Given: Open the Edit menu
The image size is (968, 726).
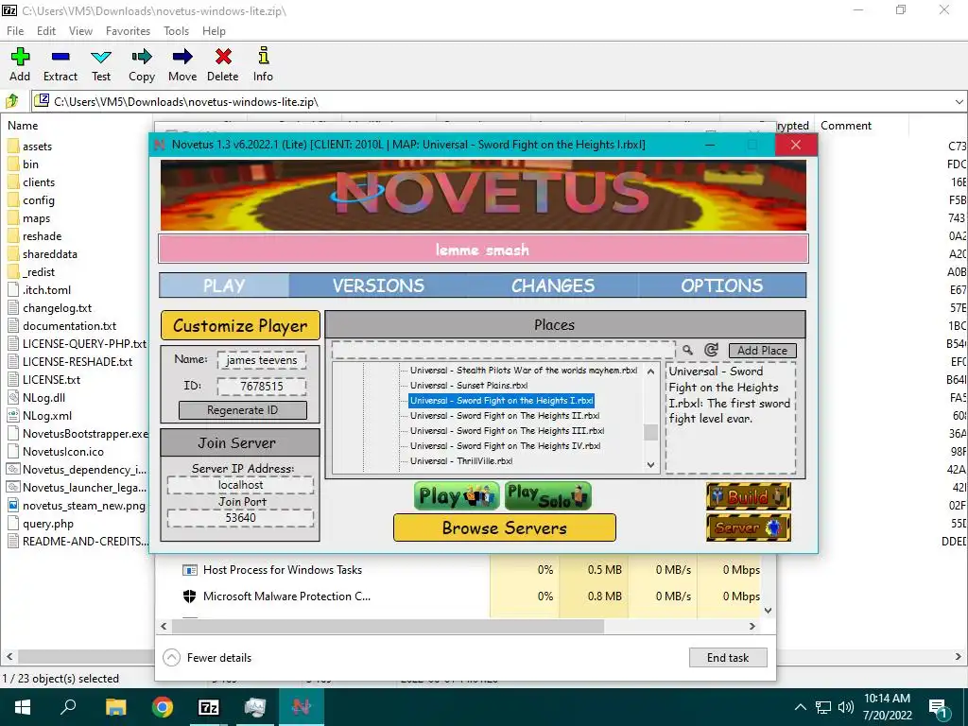Looking at the screenshot, I should tap(45, 31).
